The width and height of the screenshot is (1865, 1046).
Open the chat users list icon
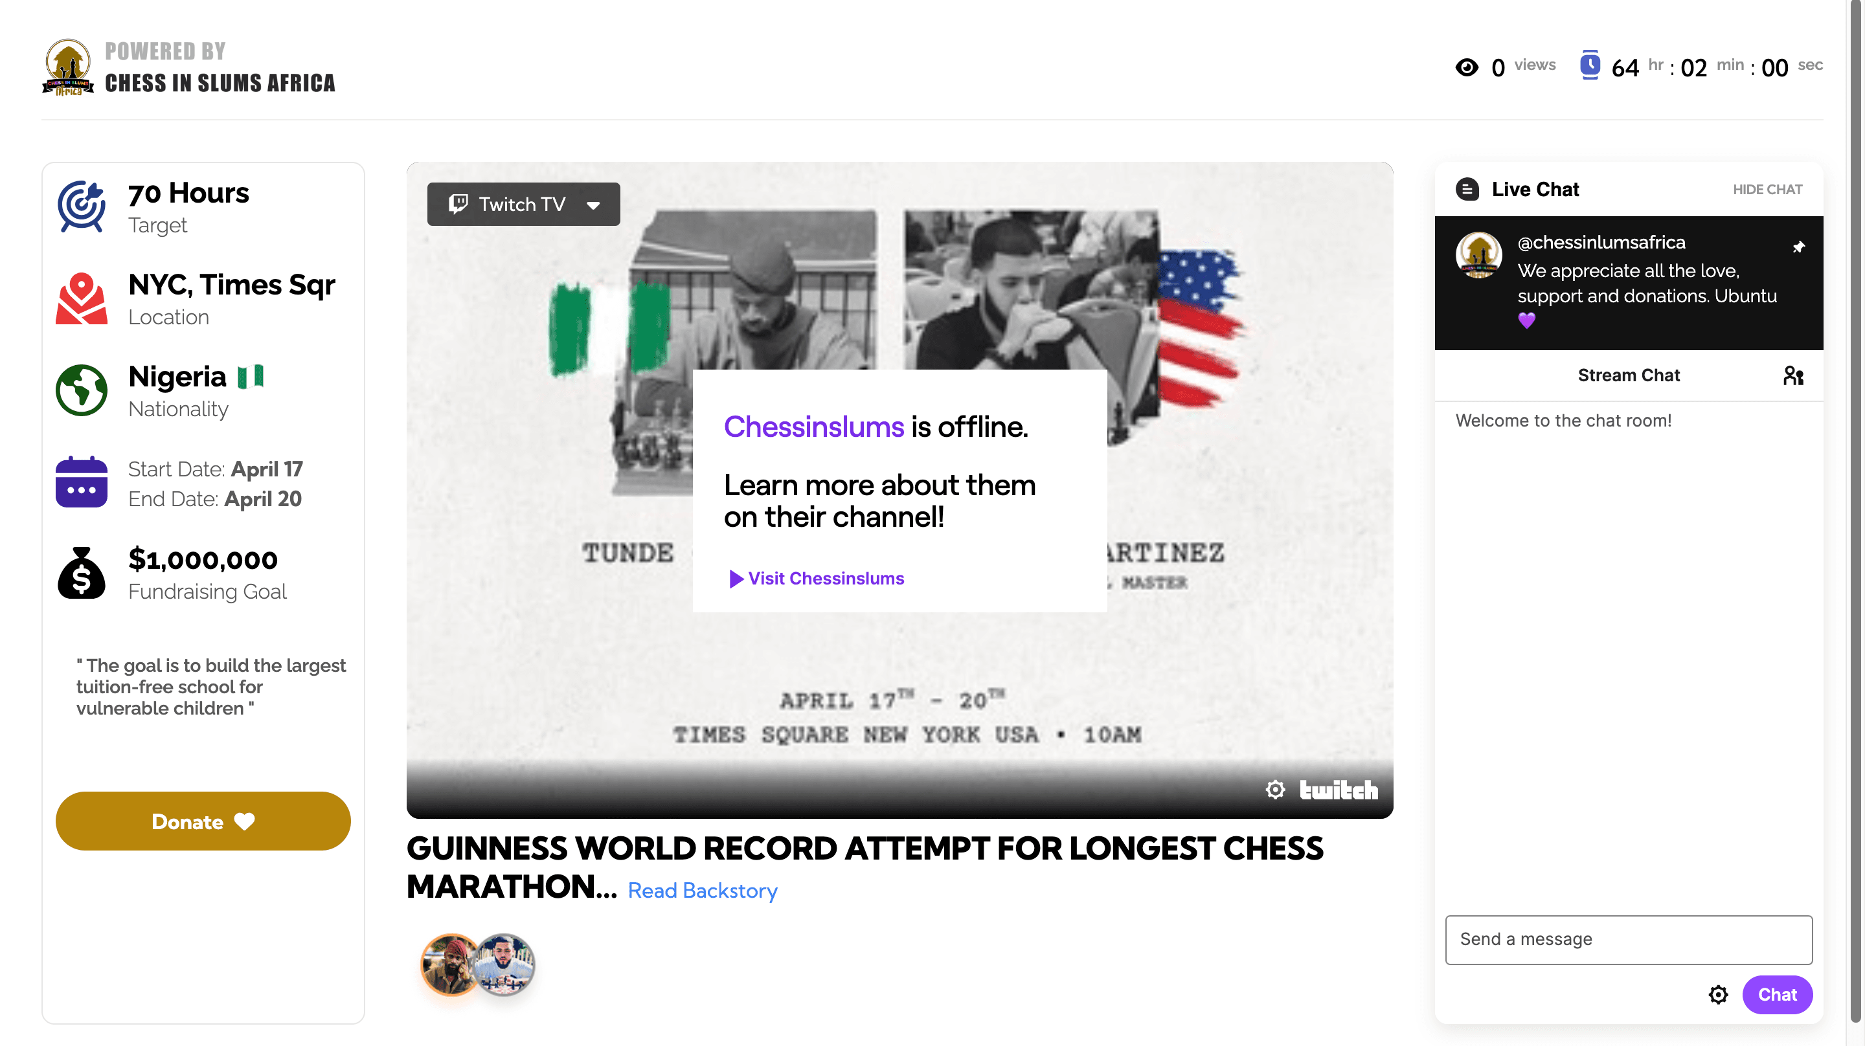click(x=1793, y=375)
